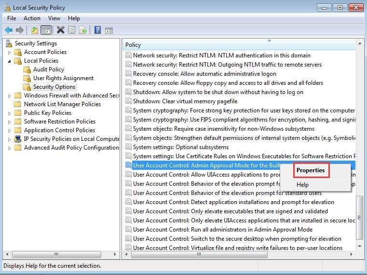The width and height of the screenshot is (367, 275).
Task: Open the Action menu
Action: 32,18
